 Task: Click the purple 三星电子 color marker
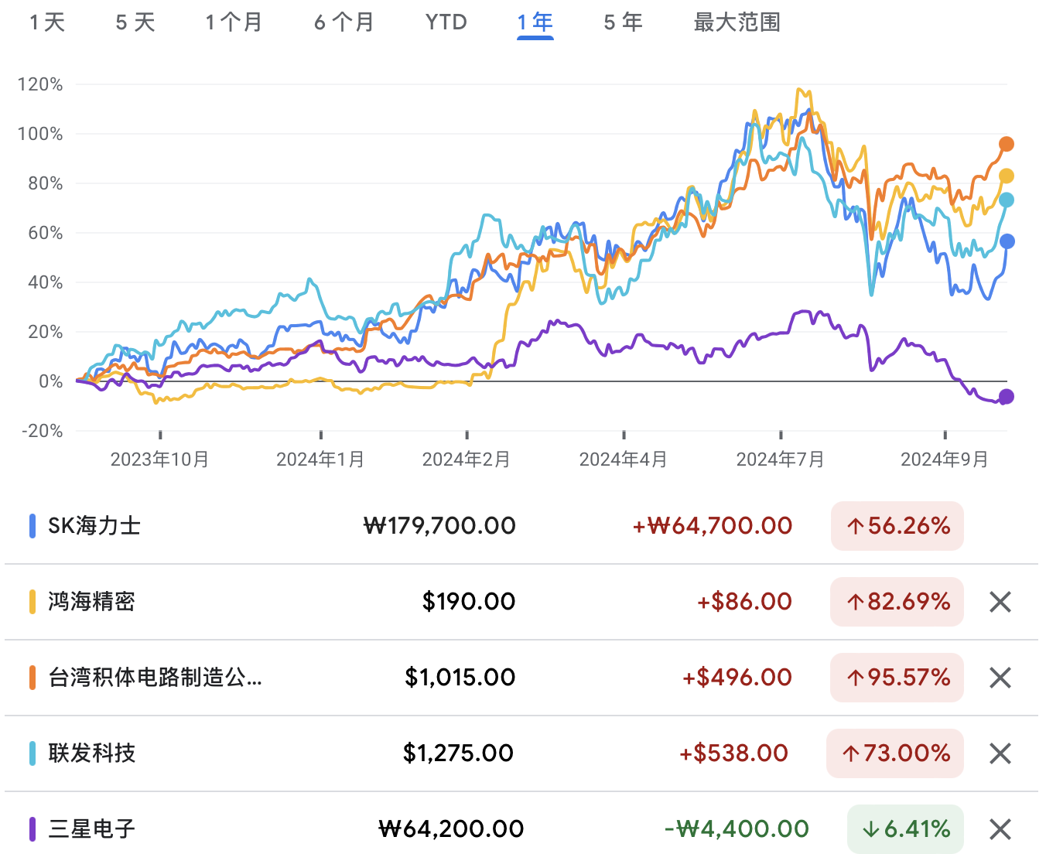32,829
